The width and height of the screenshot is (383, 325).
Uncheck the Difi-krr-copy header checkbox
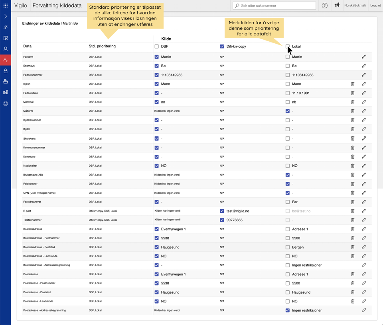coord(222,46)
